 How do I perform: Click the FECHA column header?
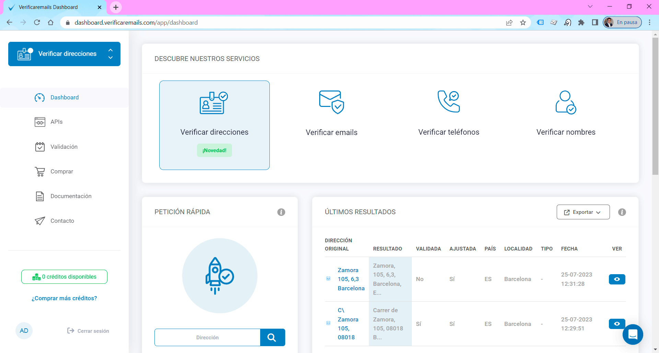coord(569,249)
